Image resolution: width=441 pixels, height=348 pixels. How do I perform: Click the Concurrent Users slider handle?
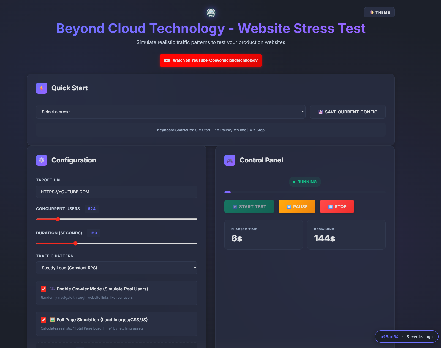pos(58,219)
